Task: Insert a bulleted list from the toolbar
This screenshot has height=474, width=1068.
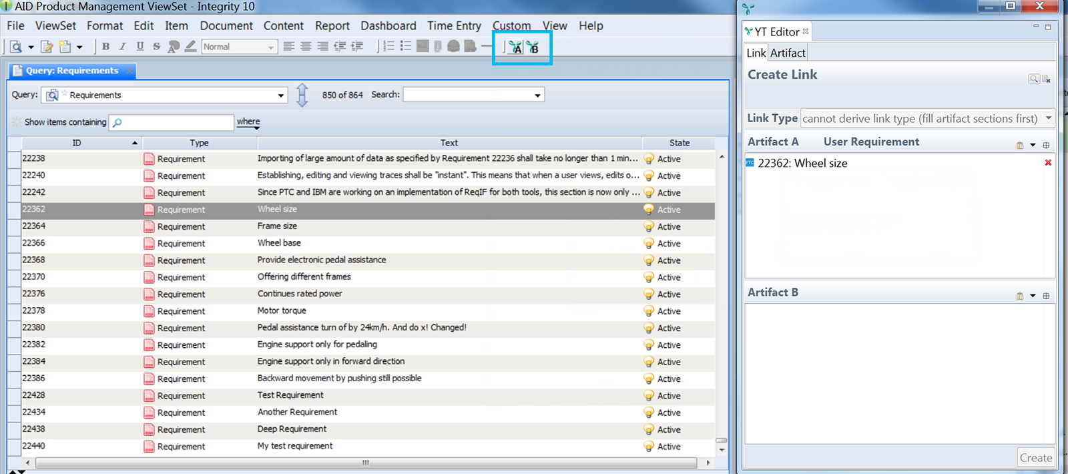Action: pyautogui.click(x=405, y=47)
